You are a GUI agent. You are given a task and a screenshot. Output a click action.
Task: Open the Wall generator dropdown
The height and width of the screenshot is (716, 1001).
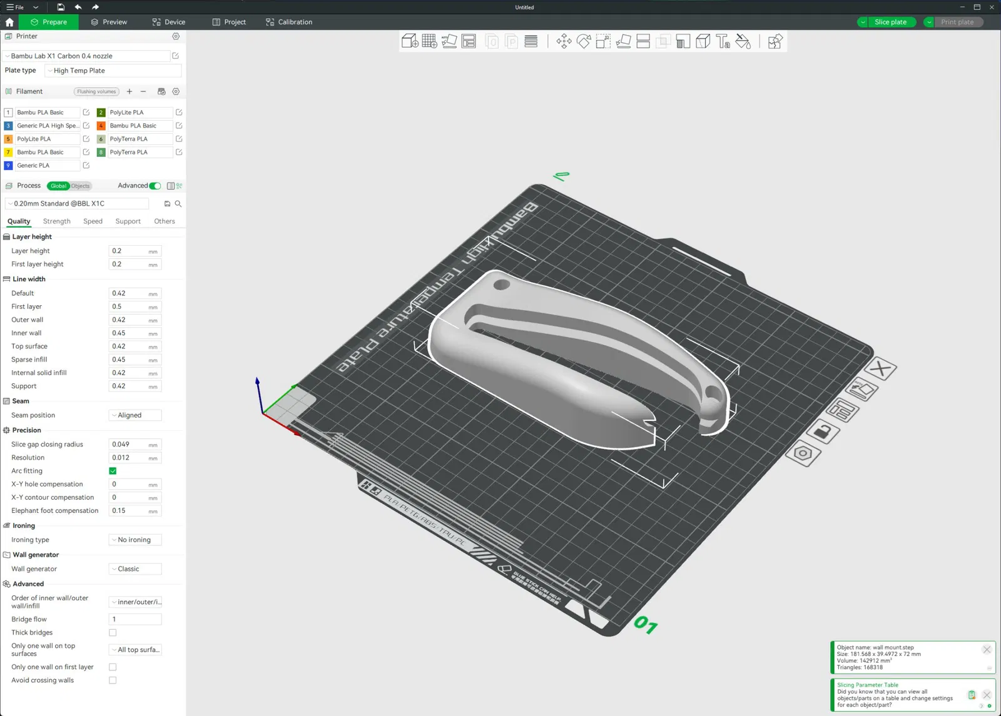click(x=135, y=569)
